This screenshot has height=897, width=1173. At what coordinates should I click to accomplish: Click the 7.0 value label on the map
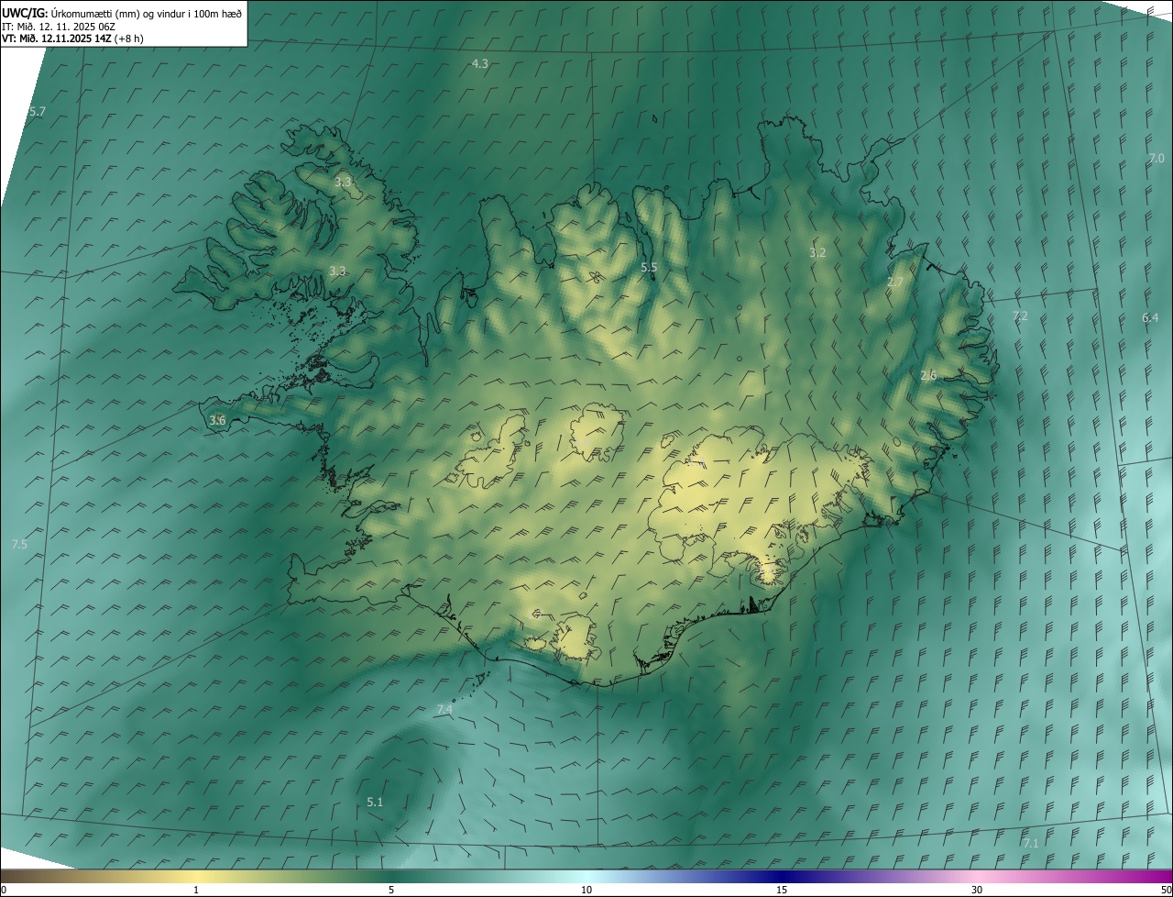[1157, 158]
